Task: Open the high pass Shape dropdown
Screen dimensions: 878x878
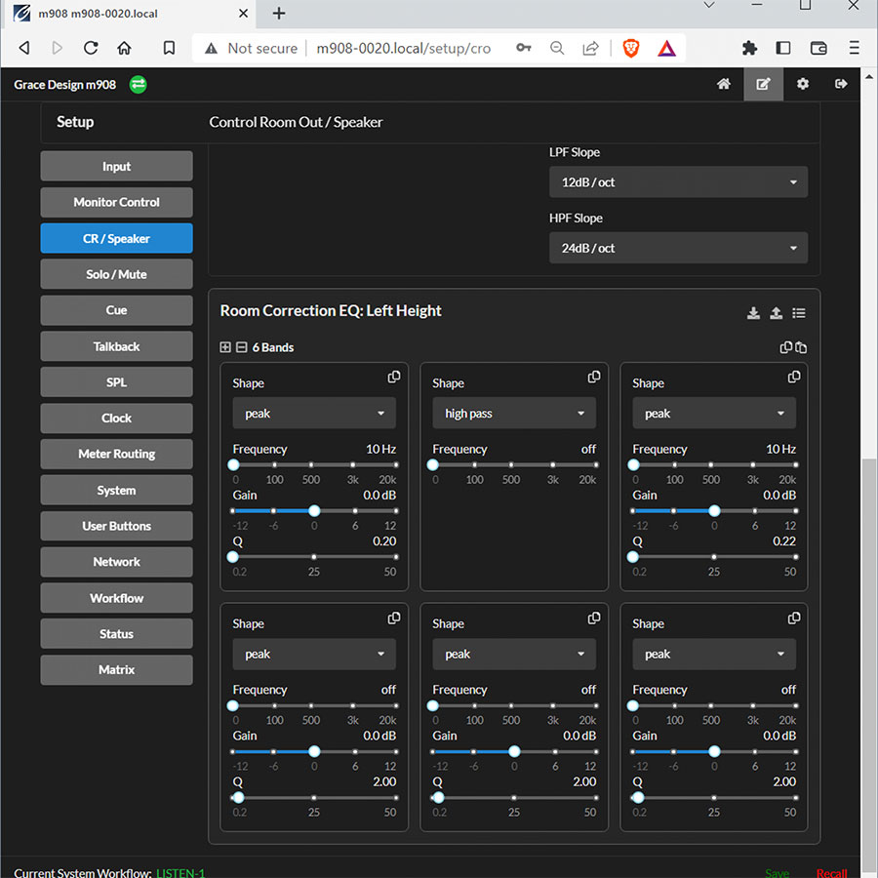Action: (x=514, y=414)
